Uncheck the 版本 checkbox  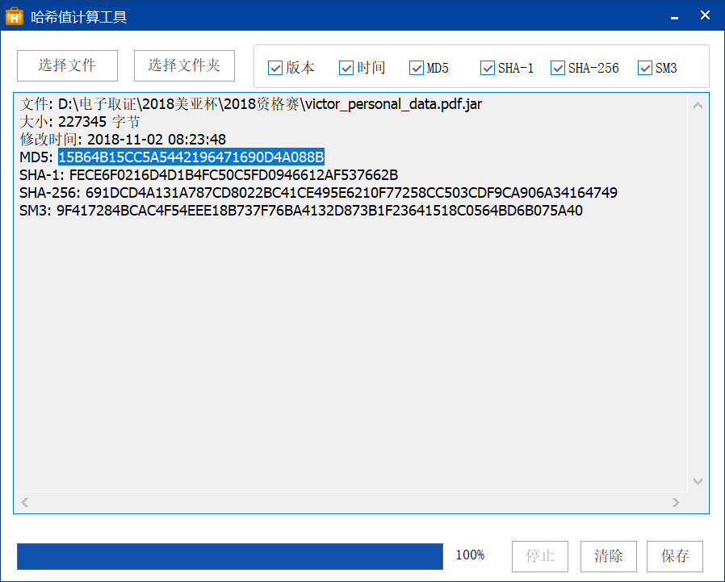pyautogui.click(x=274, y=68)
